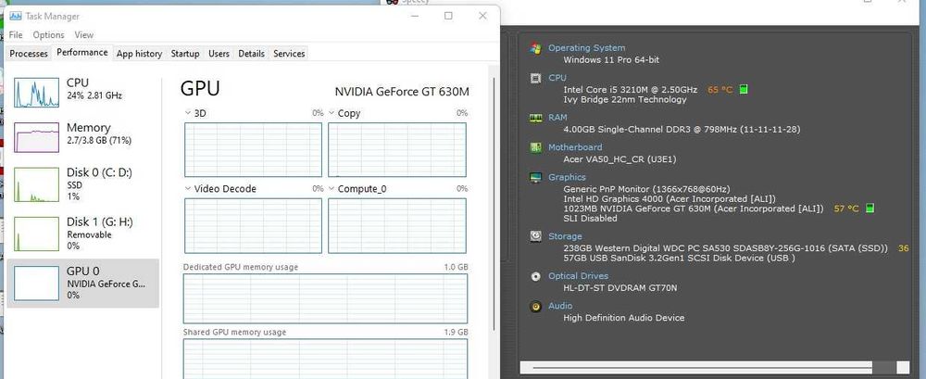Click the "NVIDIA GeForce GT 630M" GPU heading
Screen dimensions: 926x379
pyautogui.click(x=402, y=92)
